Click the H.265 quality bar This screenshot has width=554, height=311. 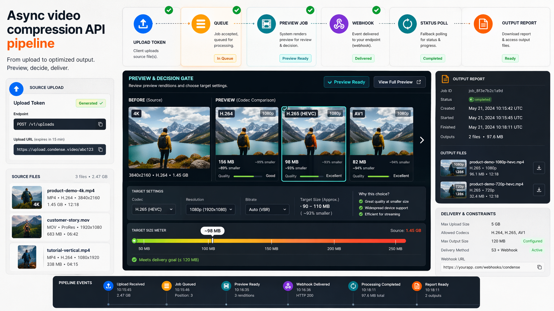(x=312, y=176)
